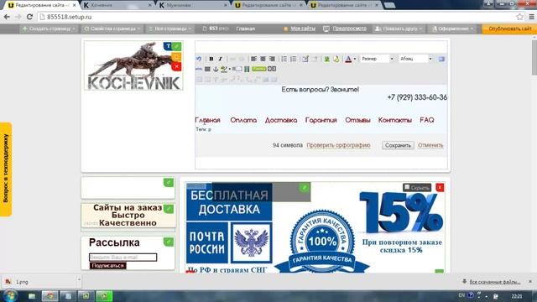Image resolution: width=537 pixels, height=302 pixels.
Task: Click the orange icon on logo block
Action: [177, 56]
